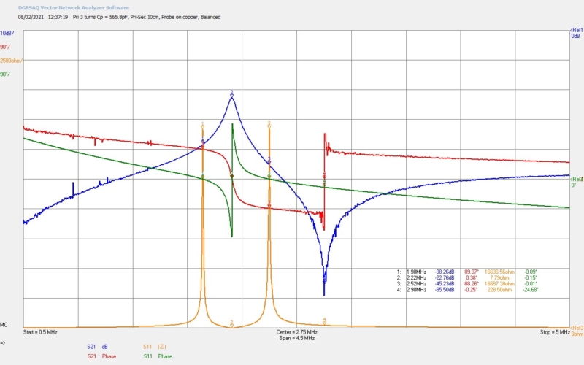584x365 pixels.
Task: Click the green -24.68° value in marker row 4
Action: 531,290
